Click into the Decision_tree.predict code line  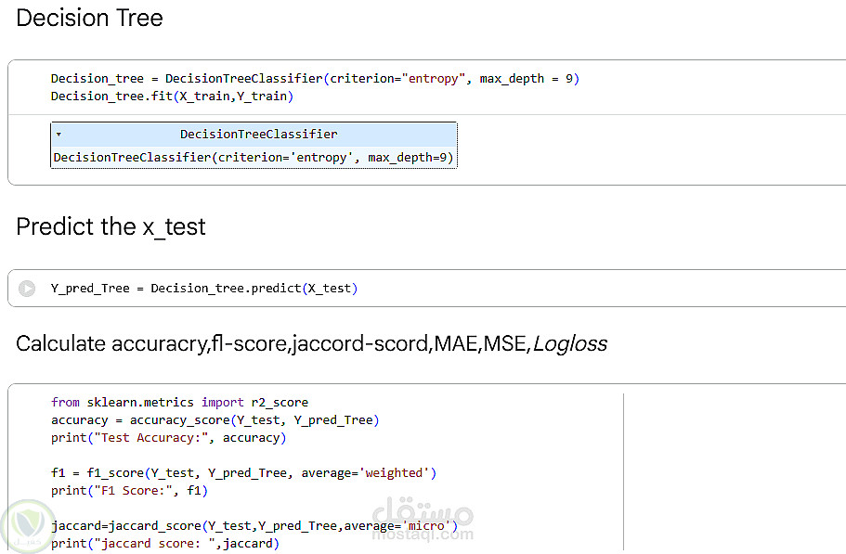[203, 289]
